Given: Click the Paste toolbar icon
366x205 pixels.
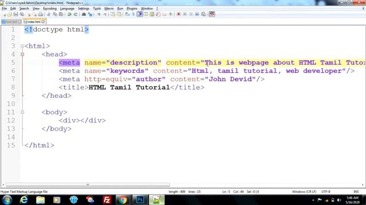Looking at the screenshot, I should click(61, 14).
